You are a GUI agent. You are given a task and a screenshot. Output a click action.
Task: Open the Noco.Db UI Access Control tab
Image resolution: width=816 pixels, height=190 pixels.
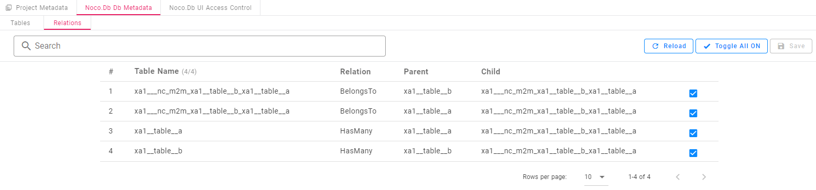click(x=210, y=8)
